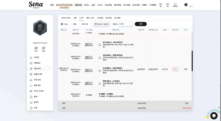Select the 오늘 radio button

62,24
